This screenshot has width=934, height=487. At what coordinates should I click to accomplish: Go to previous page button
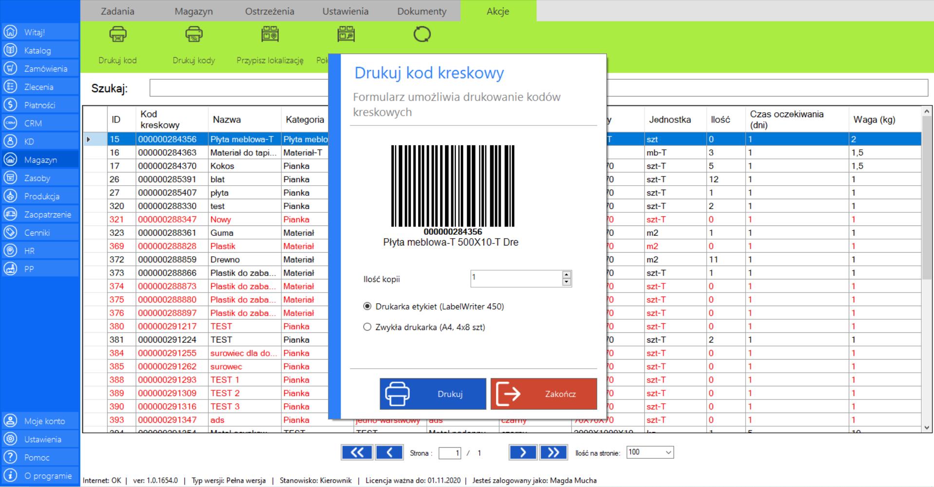[x=389, y=452]
